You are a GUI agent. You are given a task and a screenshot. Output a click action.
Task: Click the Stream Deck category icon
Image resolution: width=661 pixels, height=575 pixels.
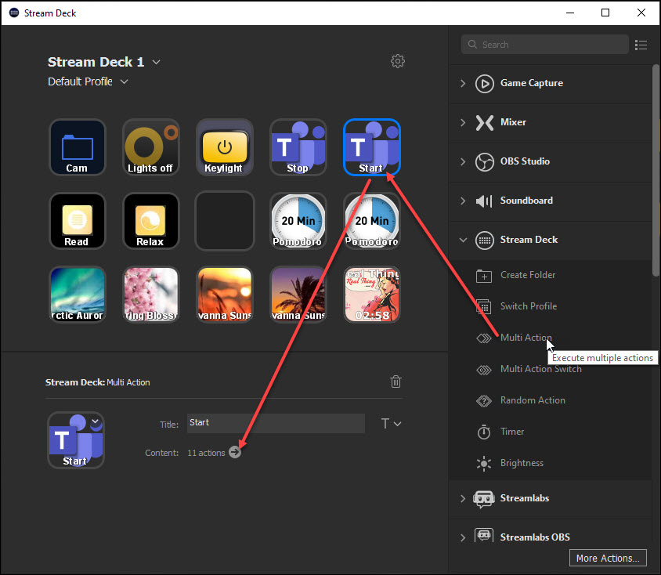(x=484, y=240)
